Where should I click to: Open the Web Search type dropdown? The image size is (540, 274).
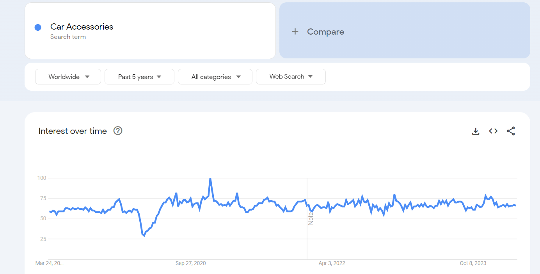tap(291, 77)
